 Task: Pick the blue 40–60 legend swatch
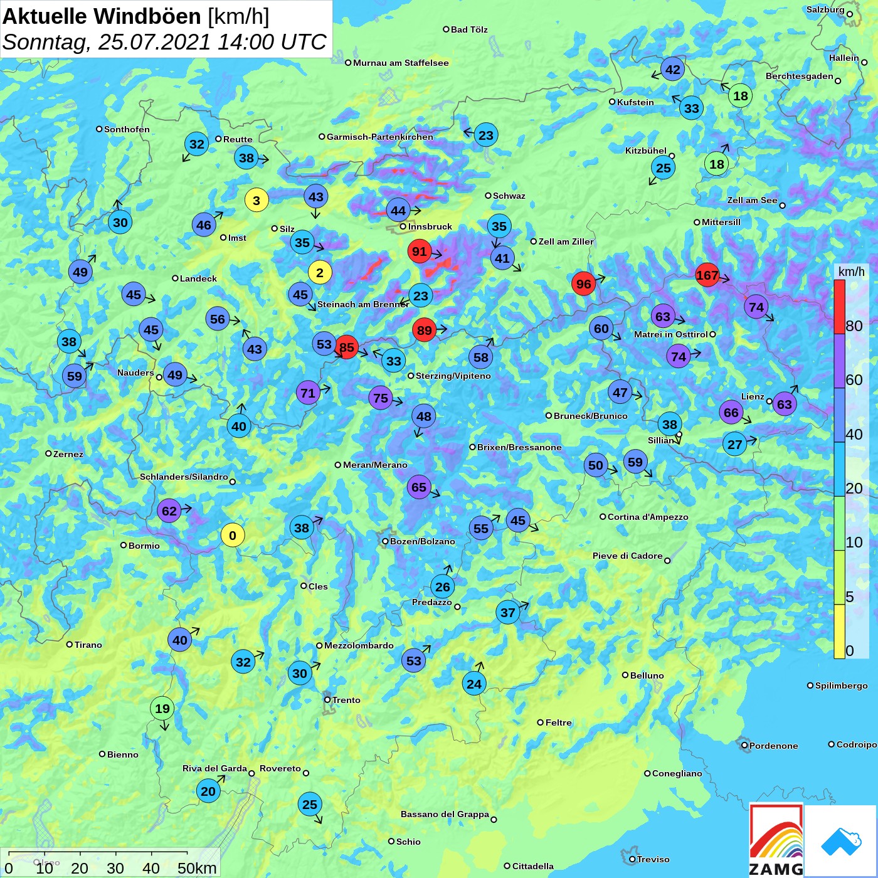click(x=839, y=415)
